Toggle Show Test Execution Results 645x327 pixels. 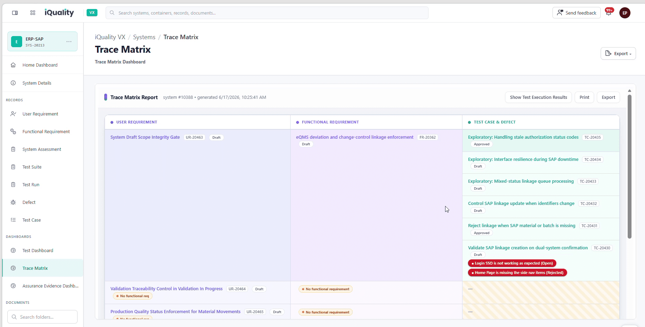tap(538, 97)
